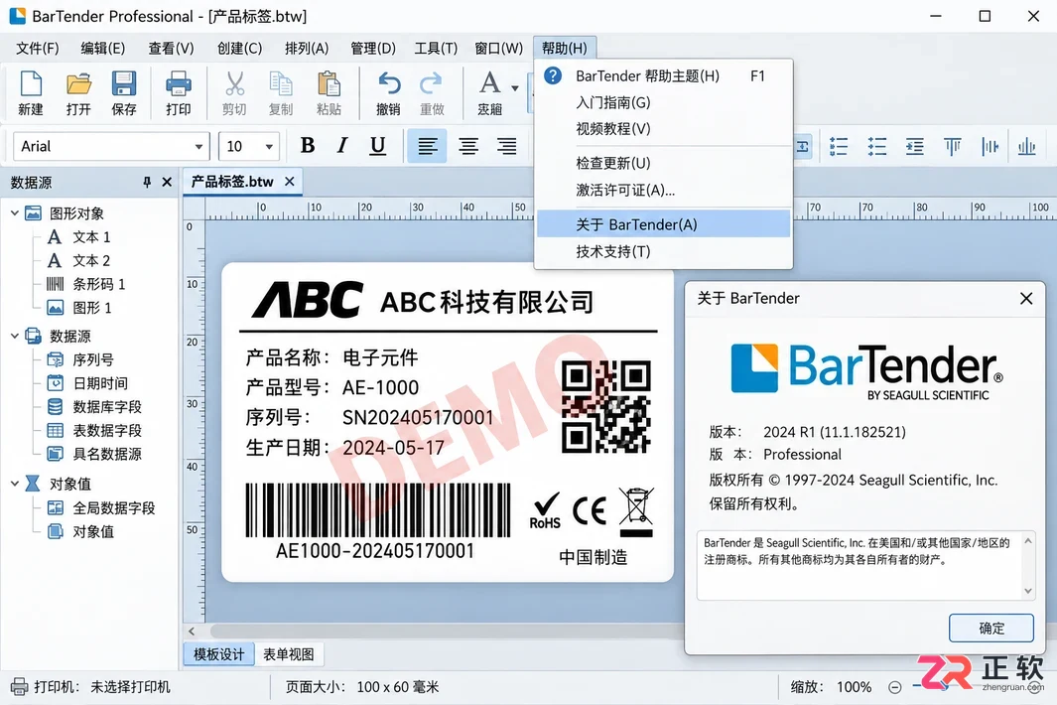
Task: Open the 编辑(E) menu
Action: pyautogui.click(x=102, y=48)
